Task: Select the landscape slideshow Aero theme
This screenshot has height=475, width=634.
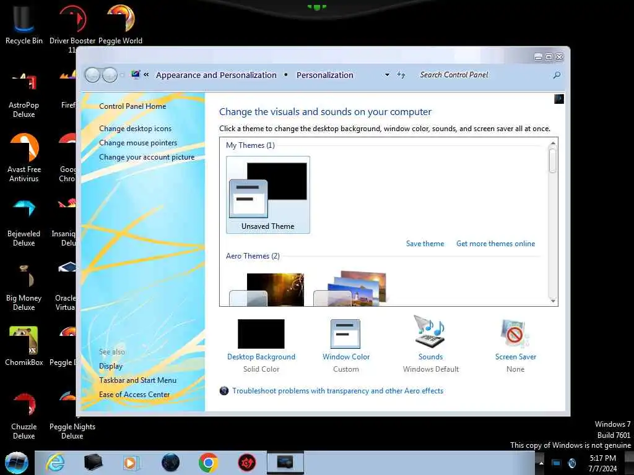Action: click(350, 288)
